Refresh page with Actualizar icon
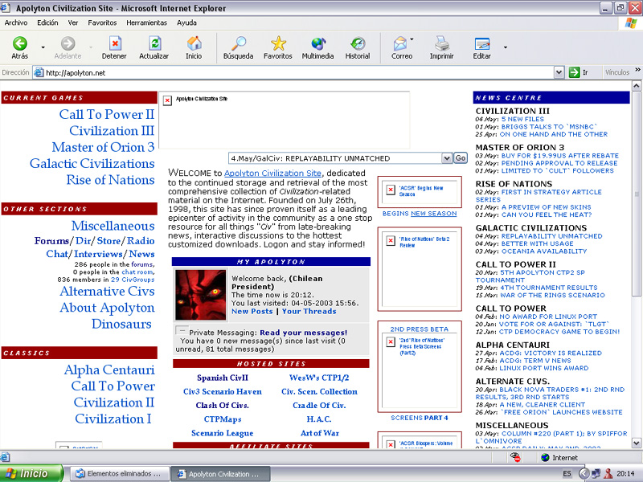The image size is (643, 482). [154, 43]
